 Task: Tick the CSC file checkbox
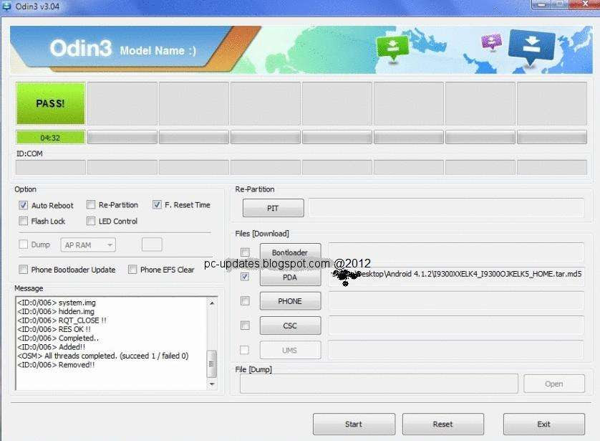(x=245, y=326)
